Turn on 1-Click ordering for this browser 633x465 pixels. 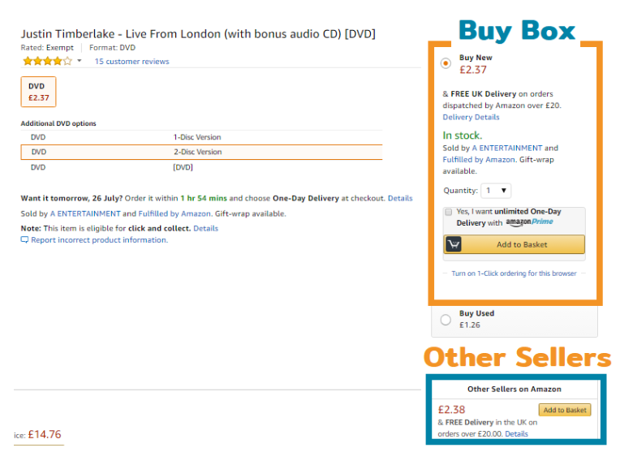pyautogui.click(x=514, y=273)
